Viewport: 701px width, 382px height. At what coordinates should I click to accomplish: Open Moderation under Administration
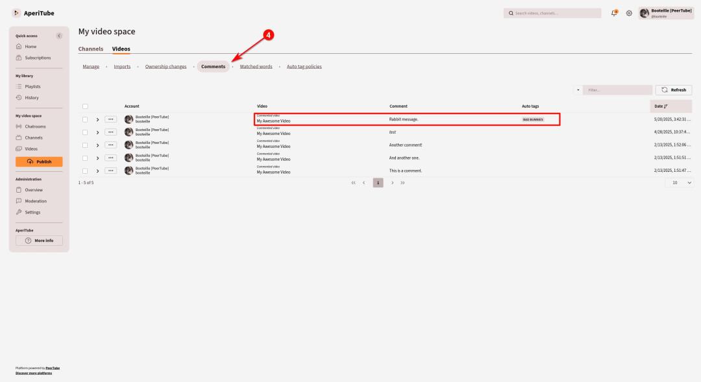(x=36, y=201)
